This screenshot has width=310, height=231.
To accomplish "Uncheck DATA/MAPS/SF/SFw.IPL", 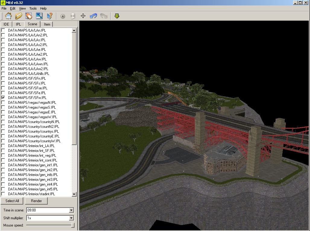I will [3, 98].
